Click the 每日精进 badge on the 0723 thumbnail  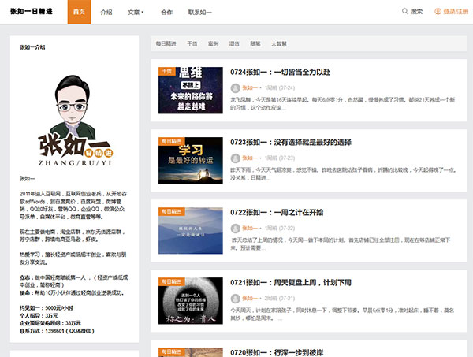pos(171,141)
